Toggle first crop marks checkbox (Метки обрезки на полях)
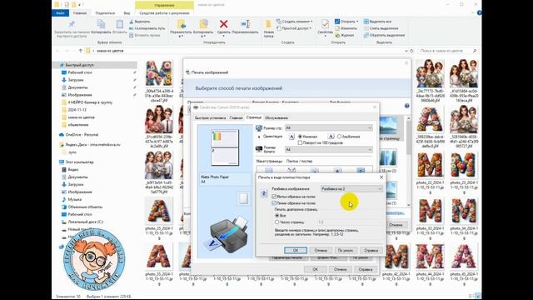This screenshot has height=300, width=533. (274, 197)
